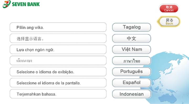Choose the 中文 language button
Image resolution: width=189 pixels, height=104 pixels.
click(132, 39)
